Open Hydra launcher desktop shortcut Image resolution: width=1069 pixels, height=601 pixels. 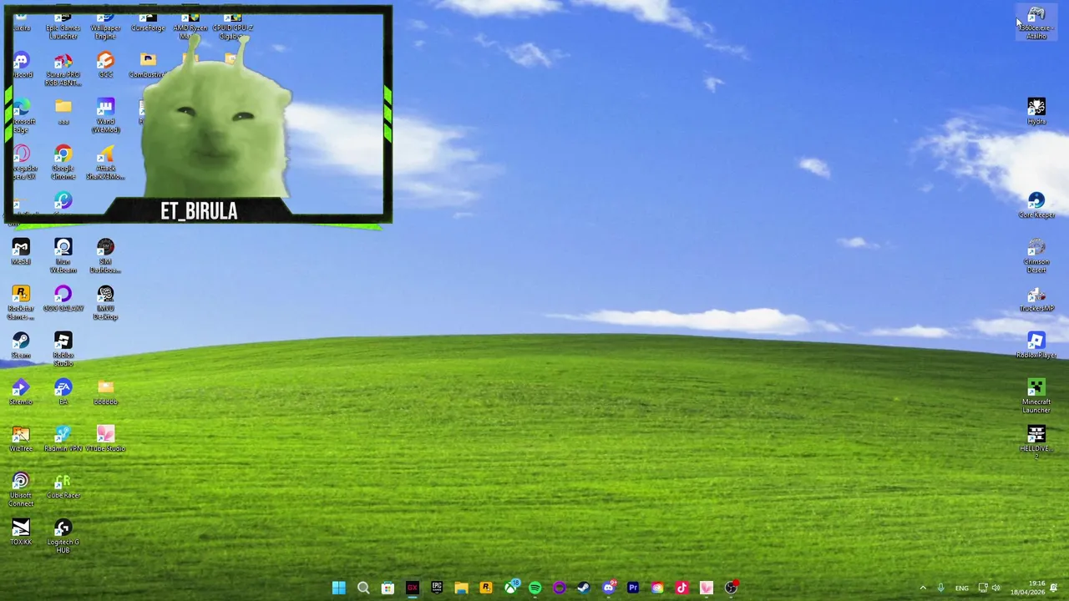tap(1036, 112)
